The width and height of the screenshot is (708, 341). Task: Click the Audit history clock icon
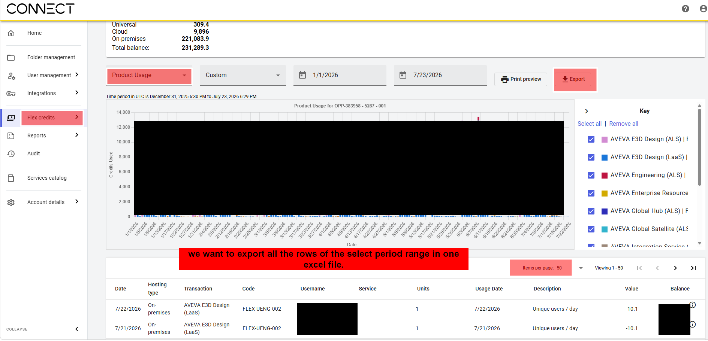11,154
